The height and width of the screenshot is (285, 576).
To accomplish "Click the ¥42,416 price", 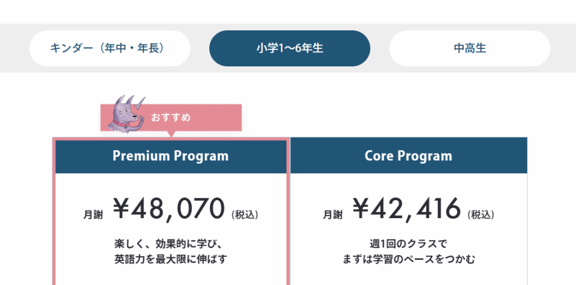I will [x=407, y=209].
